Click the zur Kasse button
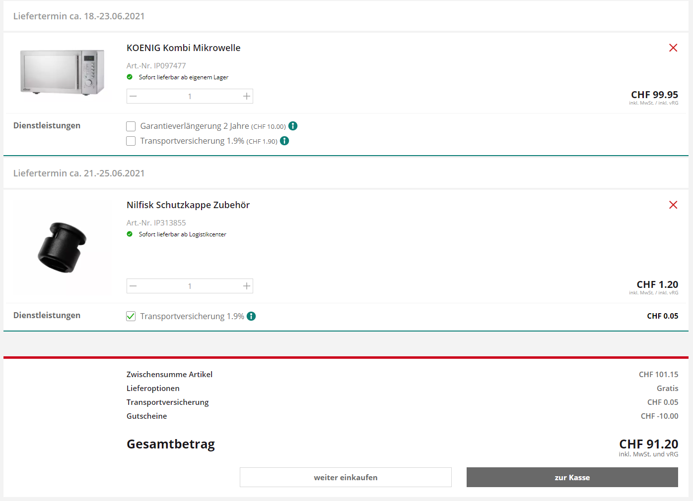This screenshot has width=693, height=501. point(572,477)
